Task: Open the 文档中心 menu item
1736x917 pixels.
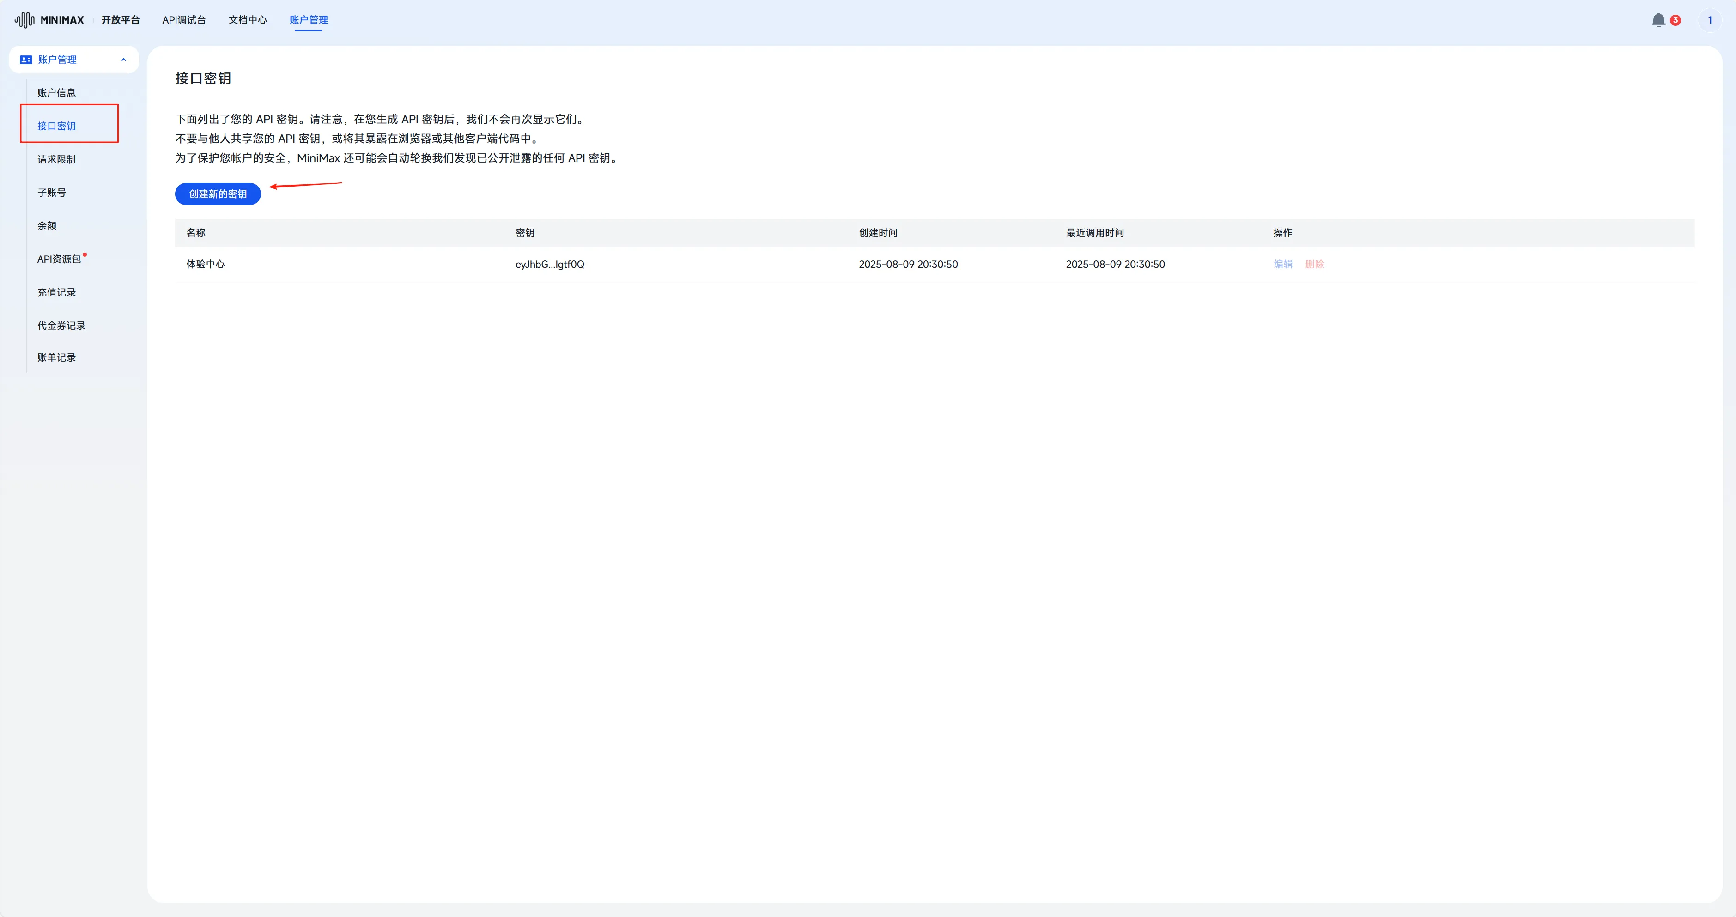Action: pos(247,20)
